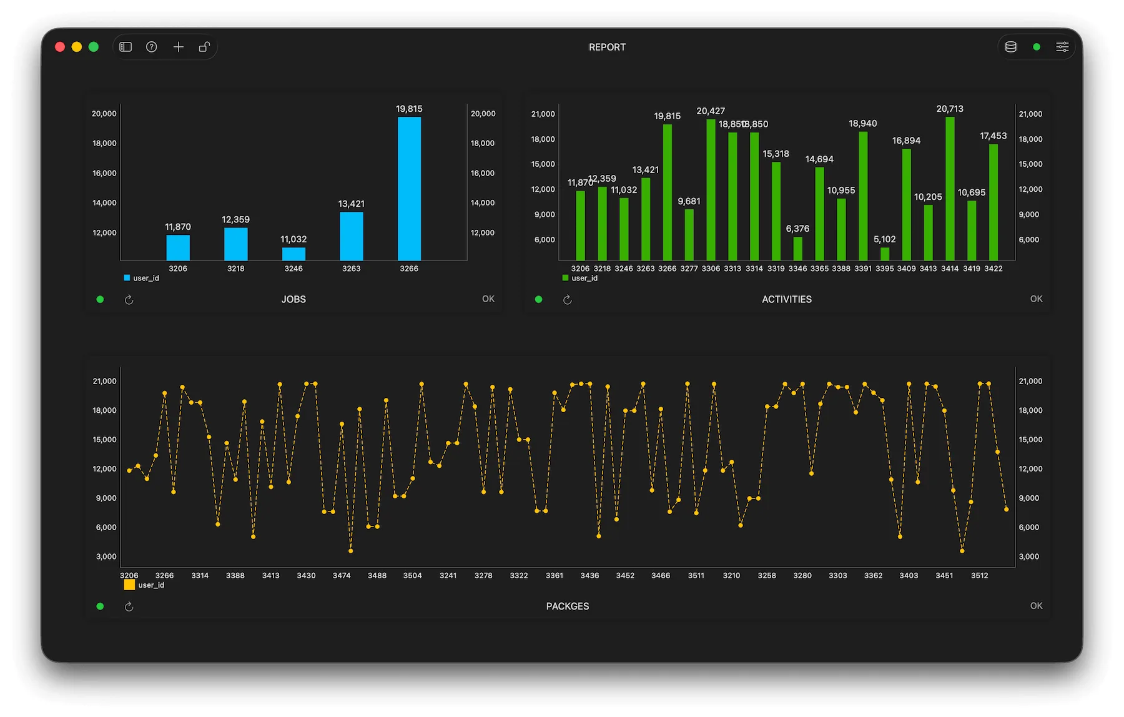Select the 18,940 bar in ACTIVITIES chart

pyautogui.click(x=863, y=196)
